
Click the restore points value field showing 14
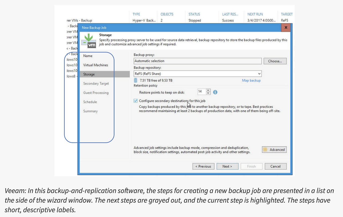point(202,92)
